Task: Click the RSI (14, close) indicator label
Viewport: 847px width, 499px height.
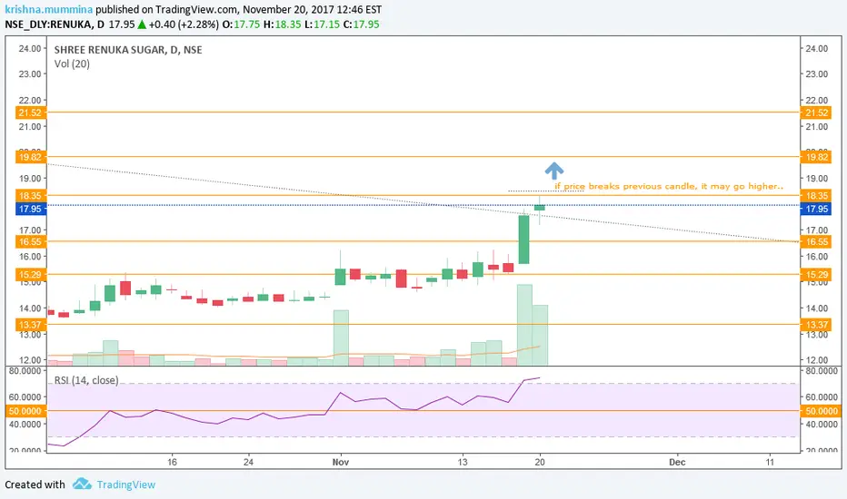Action: (86, 380)
